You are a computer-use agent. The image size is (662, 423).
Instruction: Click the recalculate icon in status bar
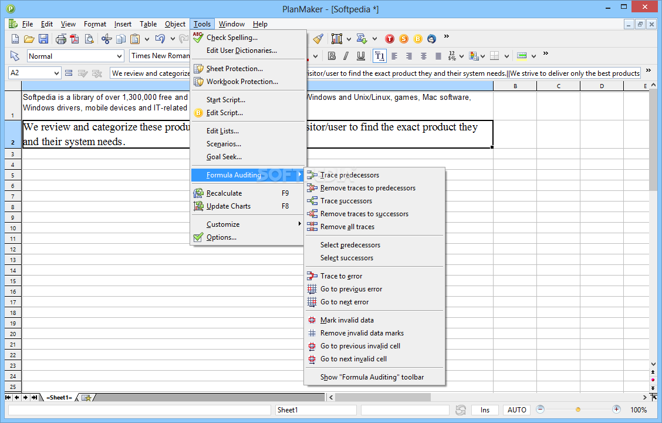click(461, 410)
